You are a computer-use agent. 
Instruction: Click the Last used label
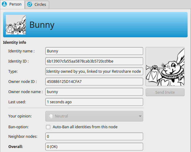pyautogui.click(x=17, y=102)
